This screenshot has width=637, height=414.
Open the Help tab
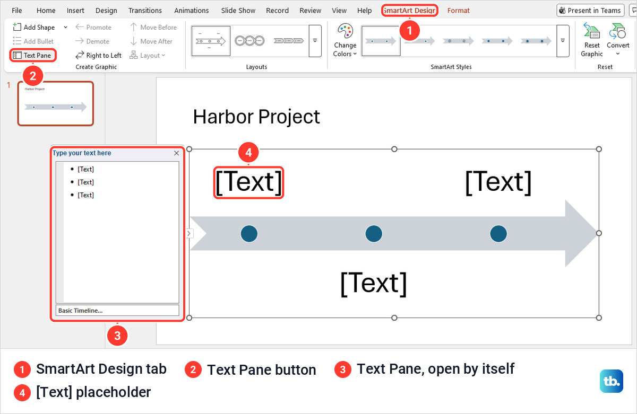[x=365, y=11]
